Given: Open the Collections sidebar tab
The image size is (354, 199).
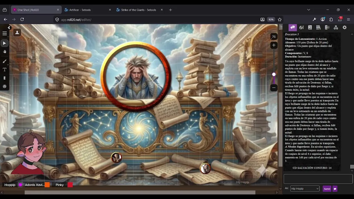Looking at the screenshot, I should pos(336,27).
